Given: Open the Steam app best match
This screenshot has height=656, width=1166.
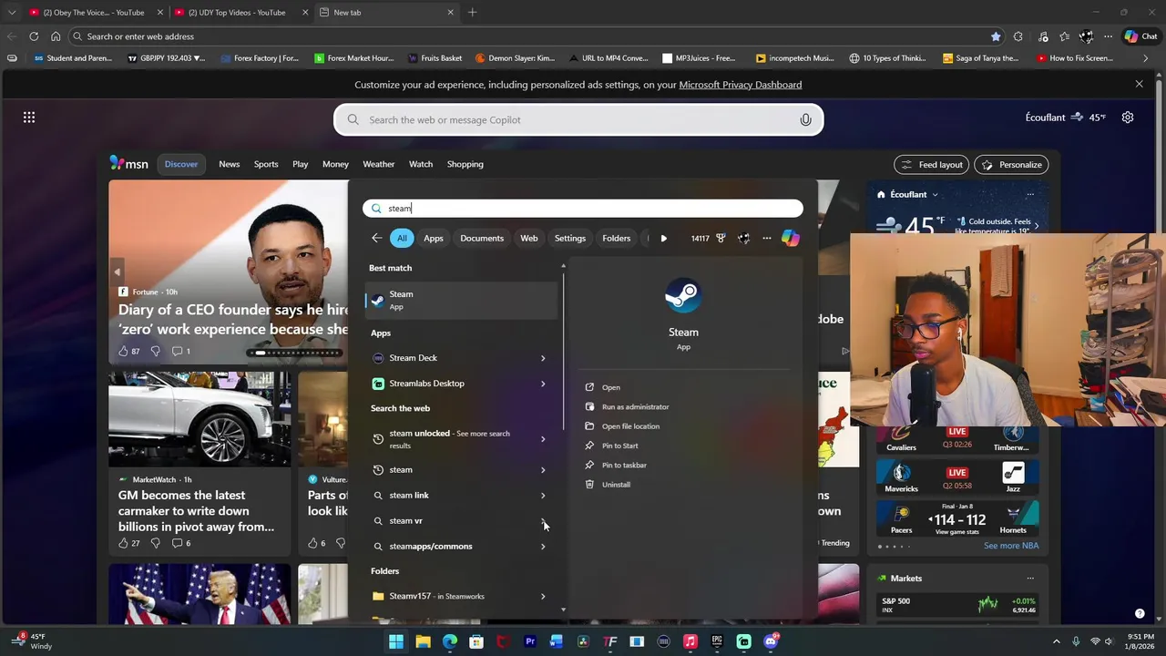Looking at the screenshot, I should click(461, 300).
